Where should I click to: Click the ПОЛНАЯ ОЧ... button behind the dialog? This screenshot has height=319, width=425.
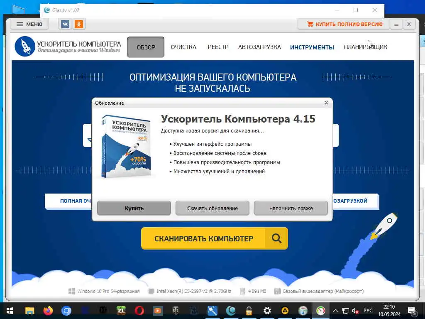click(x=68, y=201)
